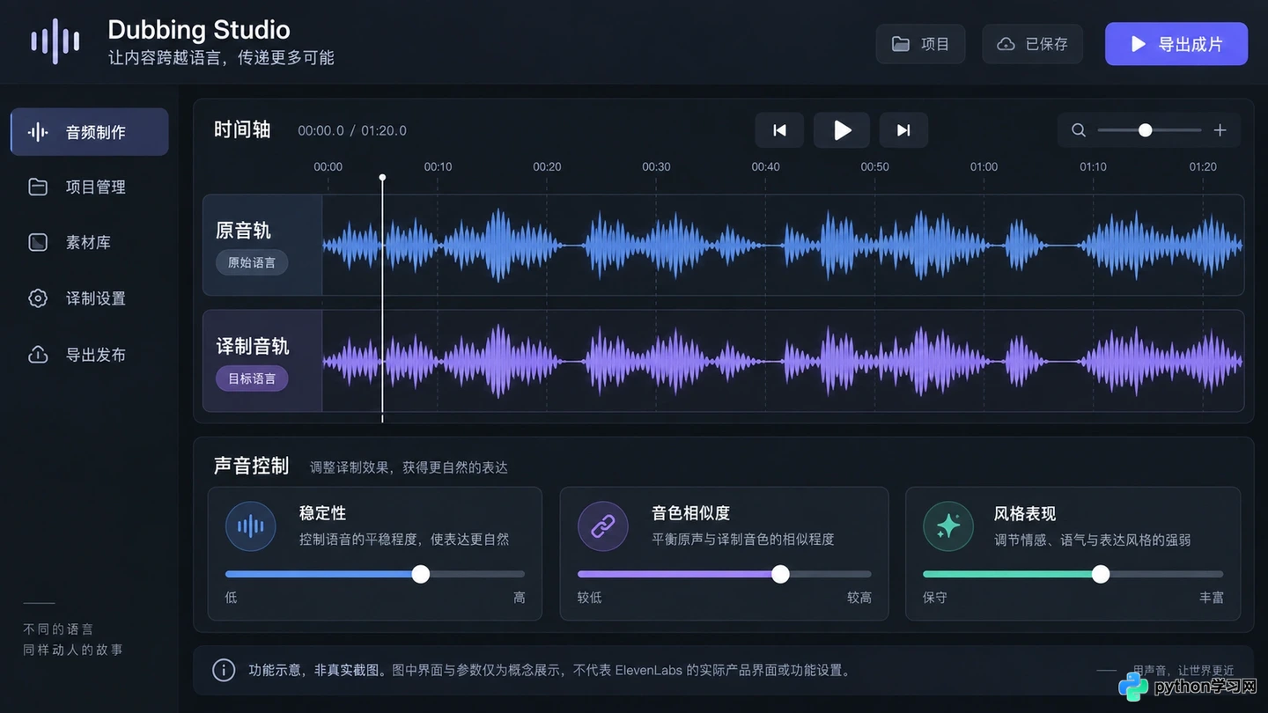Zoom in with the plus icon
Screen dimensions: 1268x713
coord(1220,130)
